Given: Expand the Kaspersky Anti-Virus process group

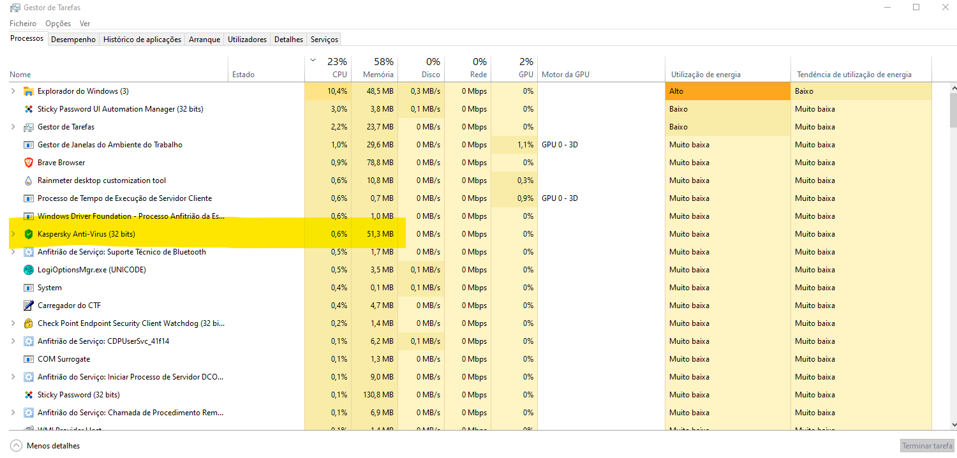Looking at the screenshot, I should coord(13,234).
